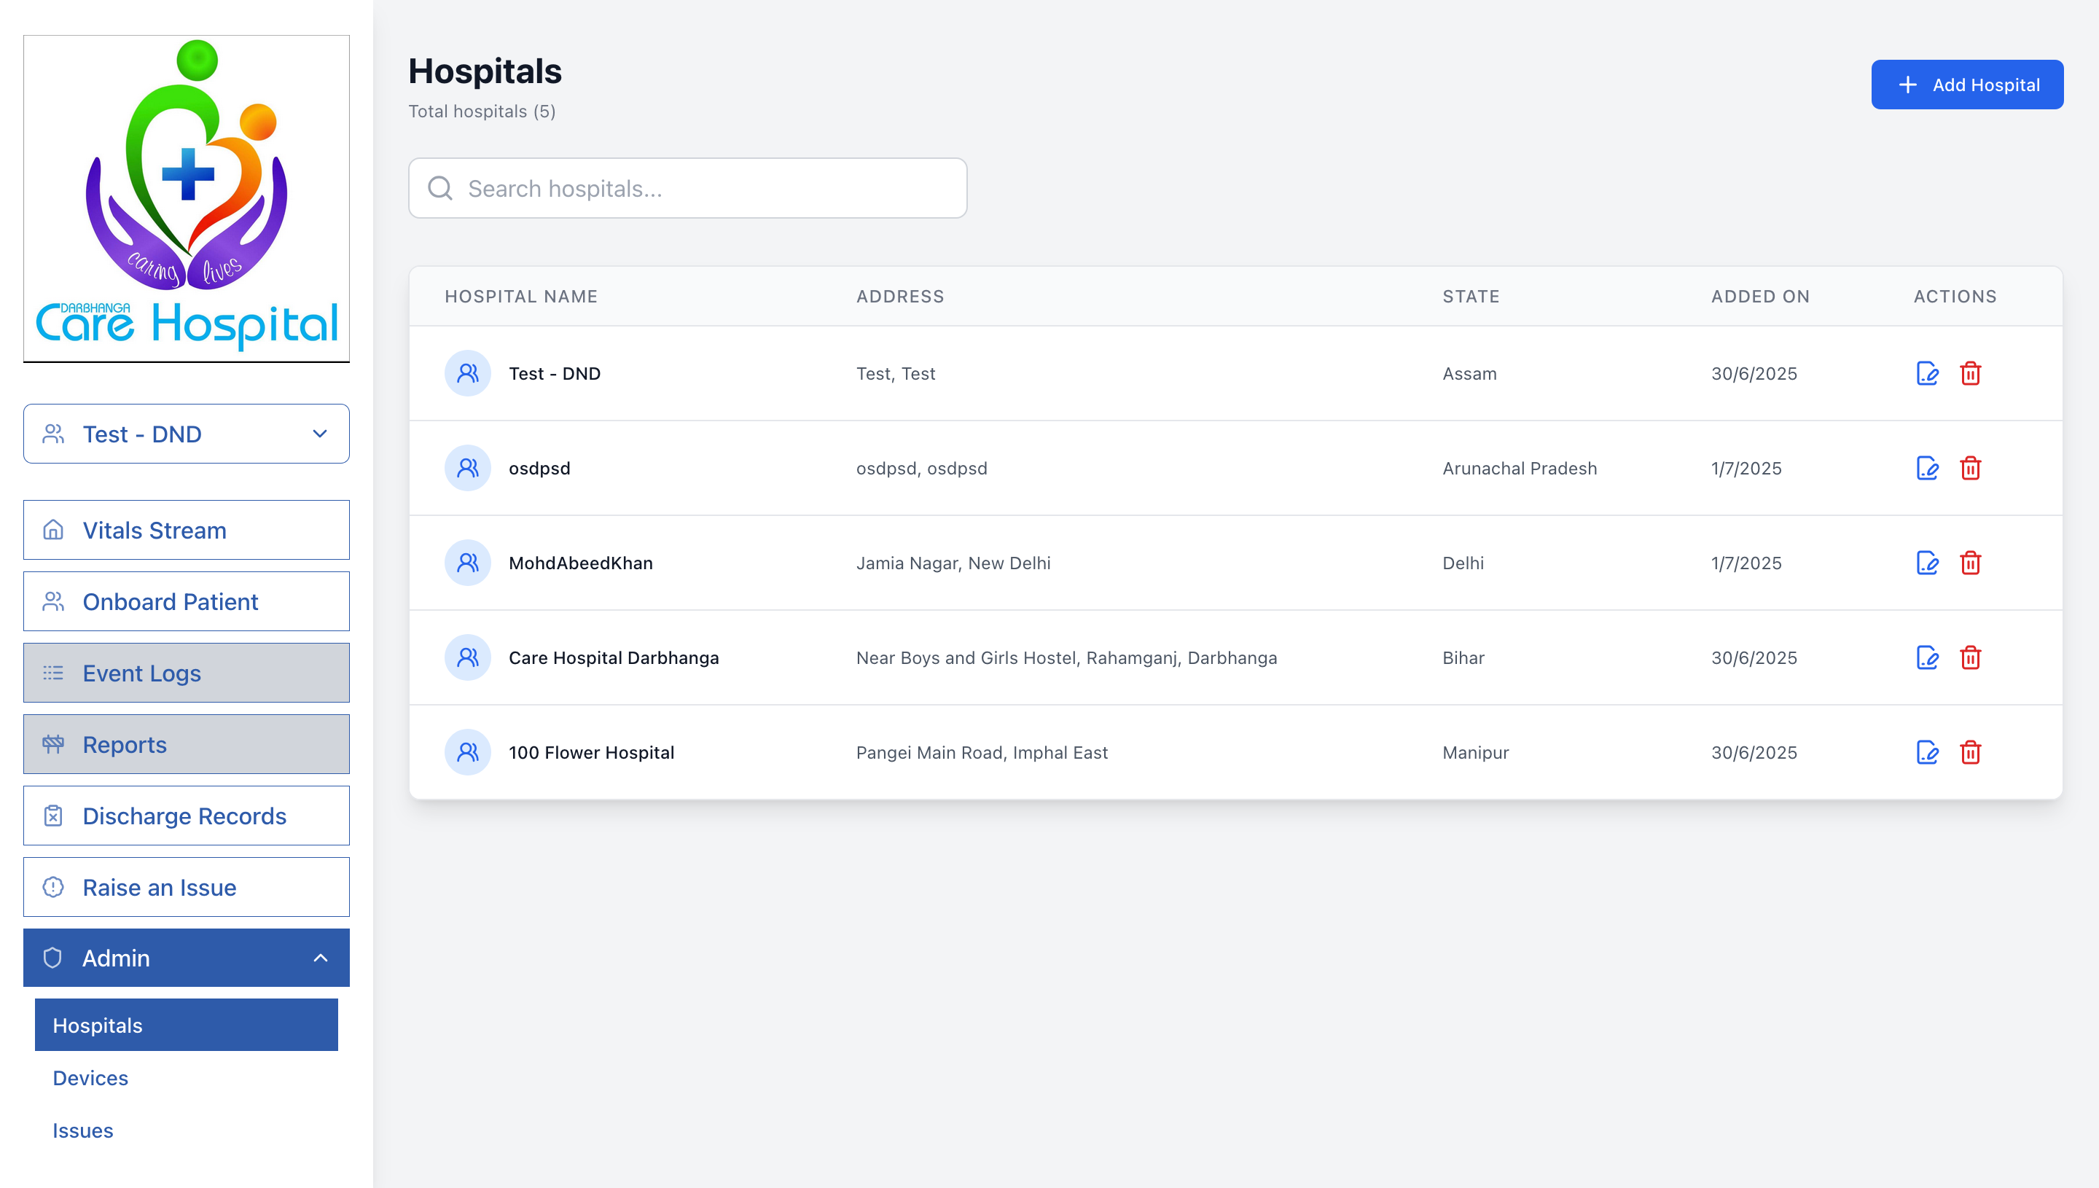
Task: Edit the 100 Flower Hospital entry
Action: pos(1927,751)
